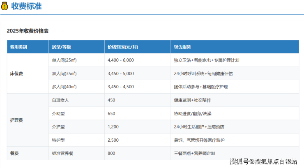
Task: Select the 4,400 - 6,000 price cell
Action: click(x=120, y=60)
